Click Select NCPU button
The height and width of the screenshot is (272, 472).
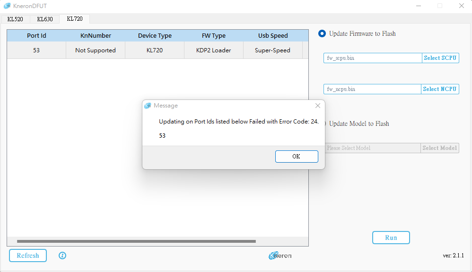tap(440, 89)
